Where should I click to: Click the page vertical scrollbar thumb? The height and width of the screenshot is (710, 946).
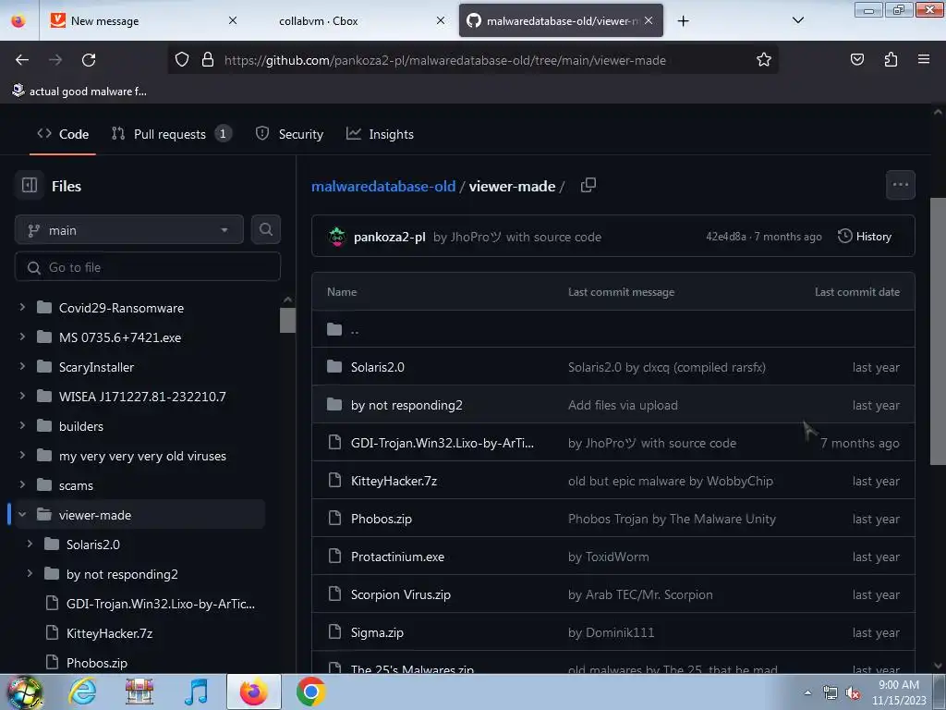pos(938,332)
